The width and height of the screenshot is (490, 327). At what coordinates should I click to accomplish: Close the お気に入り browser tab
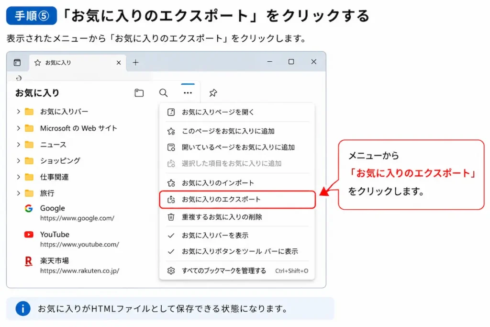coord(119,63)
